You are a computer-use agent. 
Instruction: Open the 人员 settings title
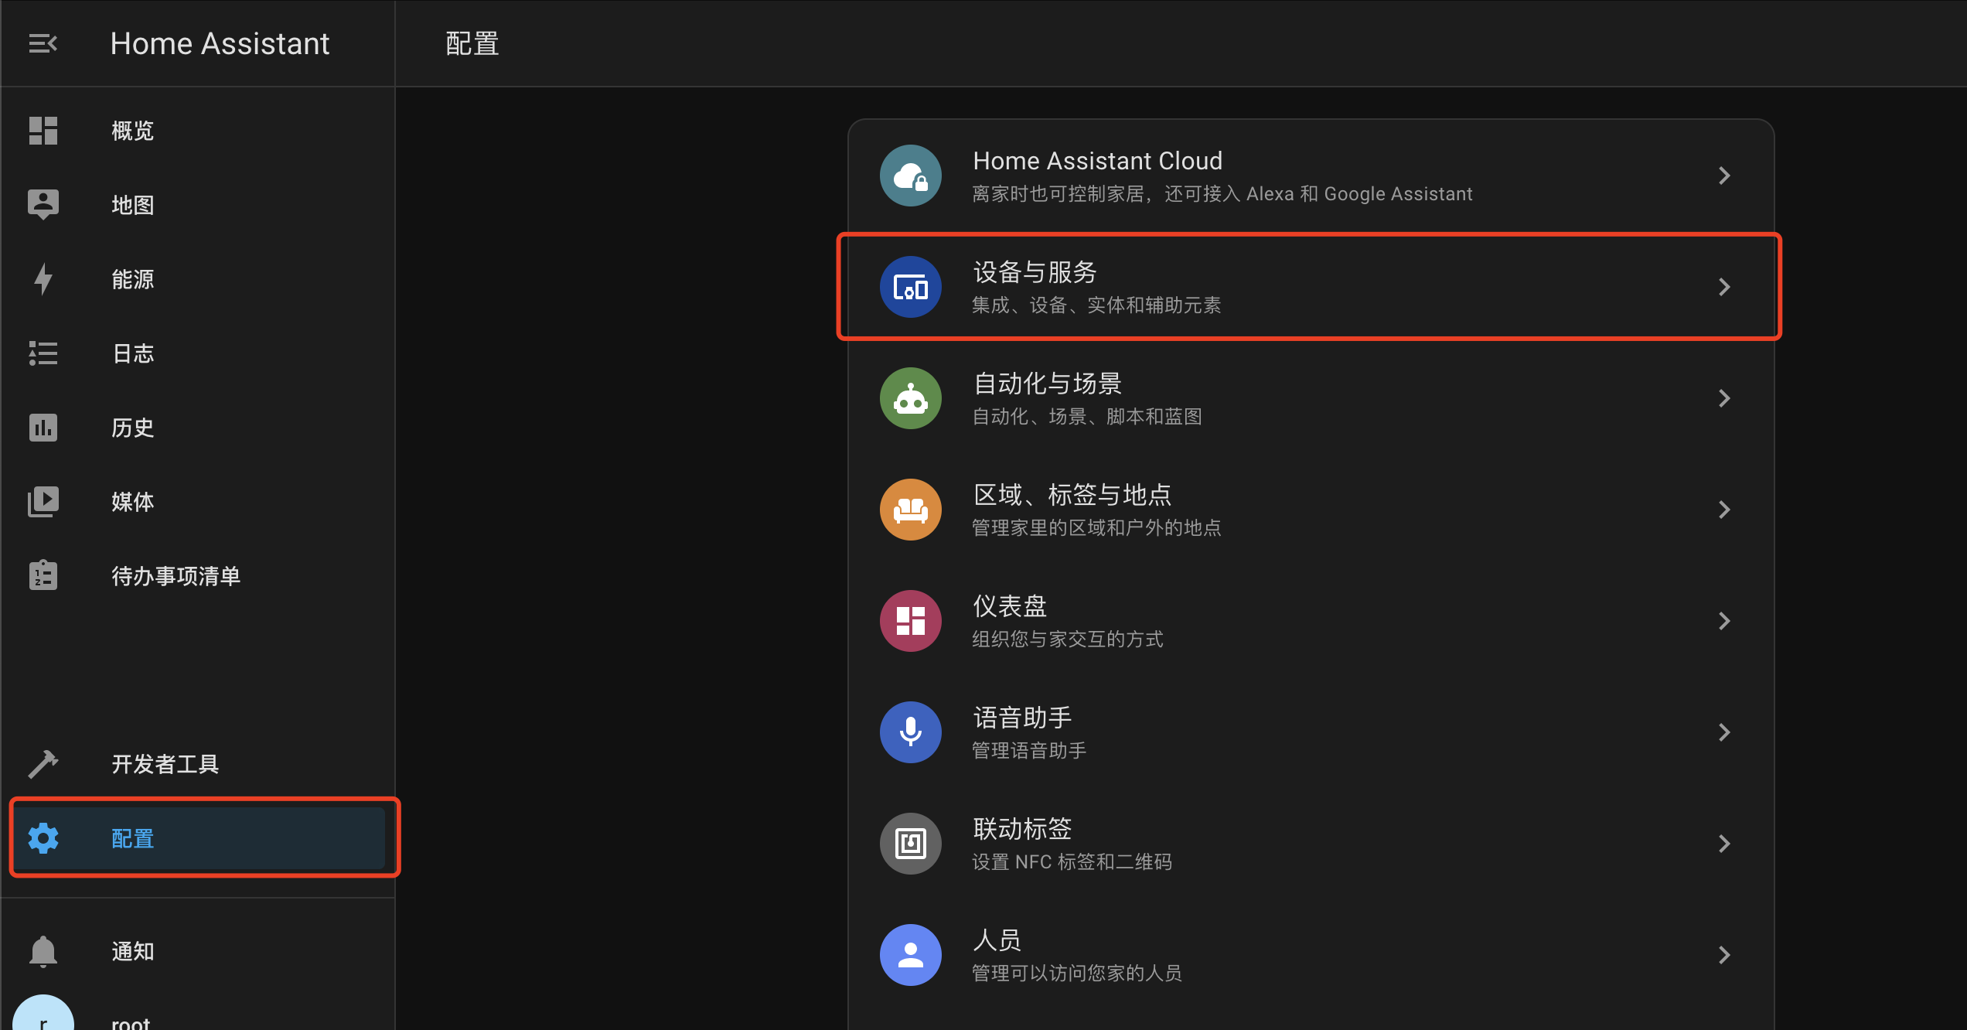997,940
